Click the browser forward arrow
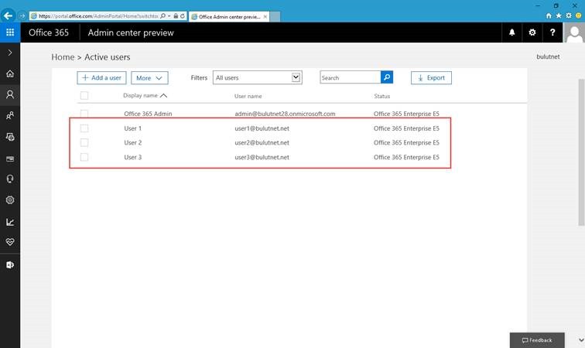Viewport: 585px width, 348px height. pyautogui.click(x=22, y=16)
